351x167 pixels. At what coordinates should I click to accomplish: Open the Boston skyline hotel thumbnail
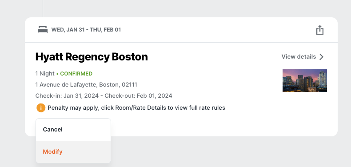tap(305, 80)
